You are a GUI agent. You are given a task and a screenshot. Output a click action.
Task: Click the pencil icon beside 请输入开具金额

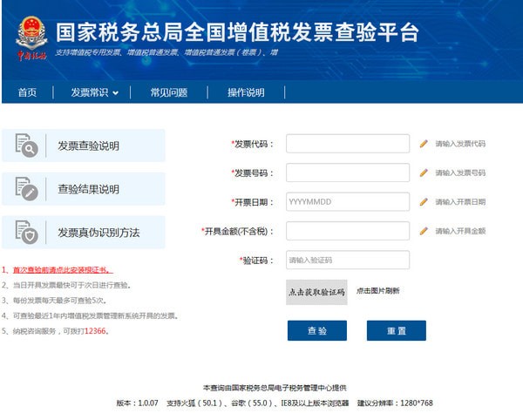click(424, 231)
